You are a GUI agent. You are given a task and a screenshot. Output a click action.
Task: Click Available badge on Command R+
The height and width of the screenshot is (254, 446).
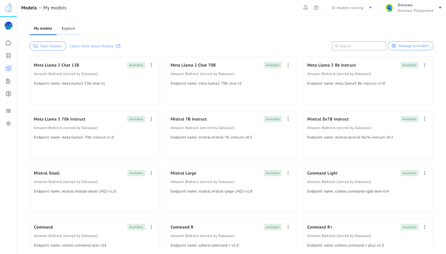click(409, 227)
